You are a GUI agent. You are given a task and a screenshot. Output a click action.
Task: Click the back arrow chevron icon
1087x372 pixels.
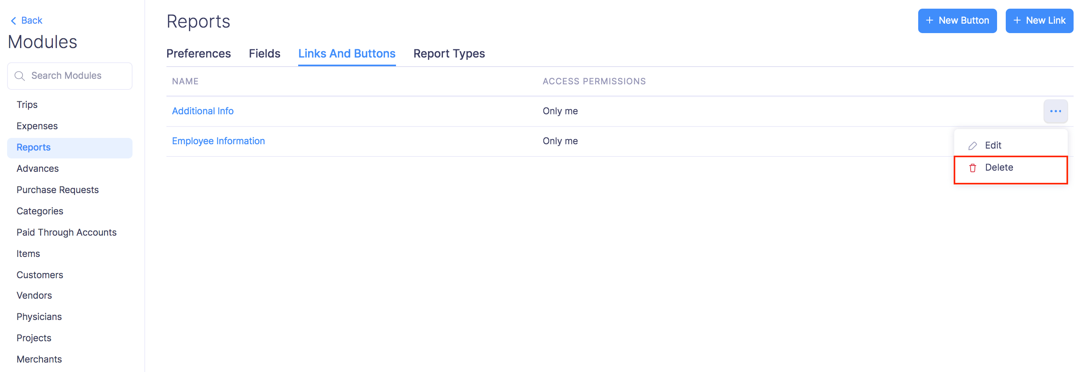click(13, 20)
